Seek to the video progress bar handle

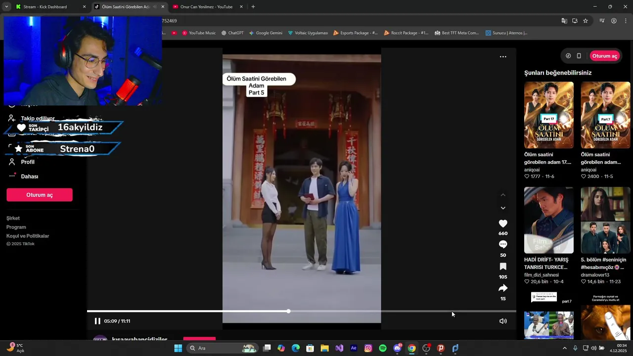[288, 311]
